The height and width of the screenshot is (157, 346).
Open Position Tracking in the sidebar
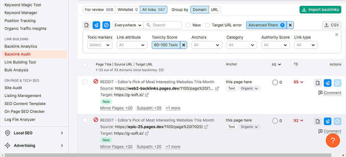20,21
